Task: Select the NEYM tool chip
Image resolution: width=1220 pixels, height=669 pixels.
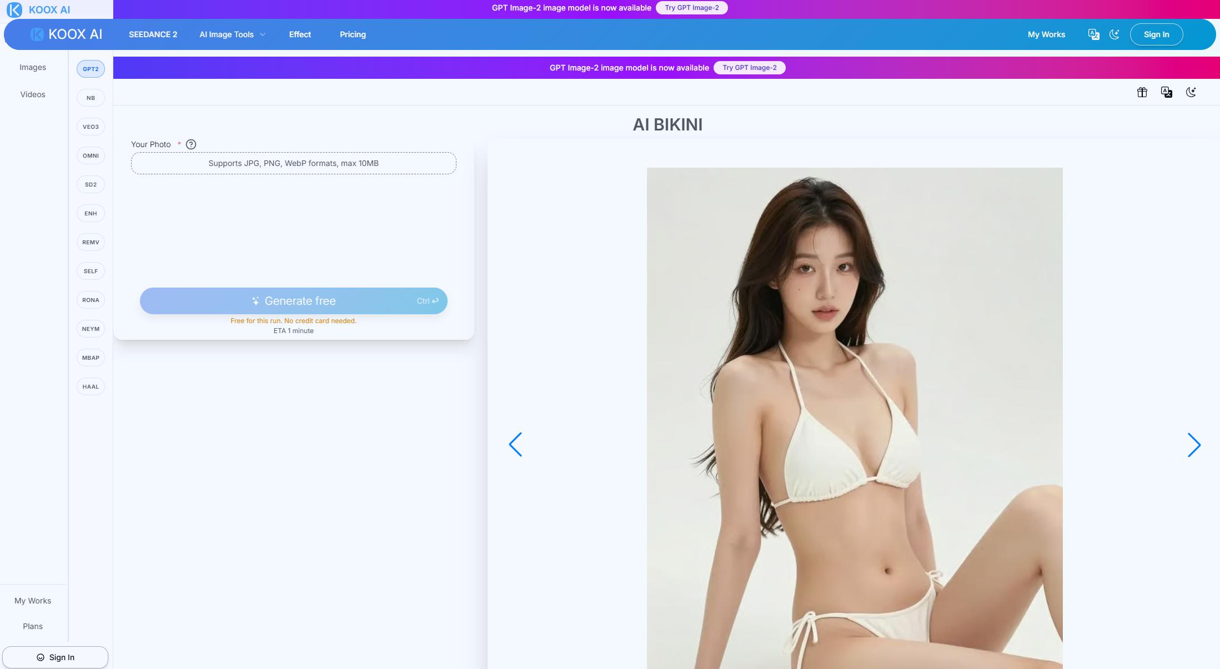Action: [91, 329]
